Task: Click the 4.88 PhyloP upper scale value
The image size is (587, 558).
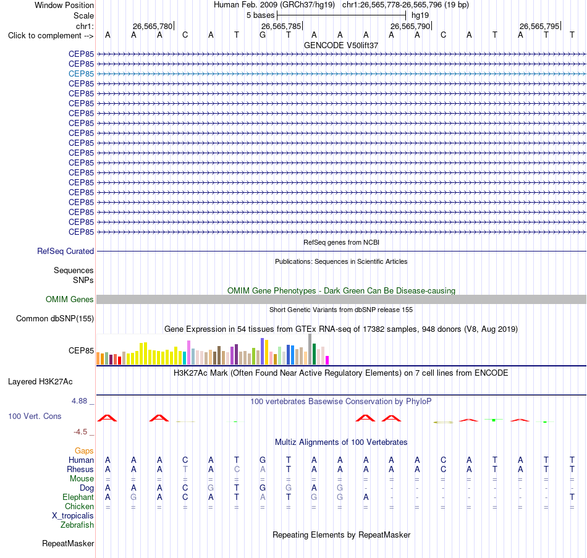Action: pos(79,400)
